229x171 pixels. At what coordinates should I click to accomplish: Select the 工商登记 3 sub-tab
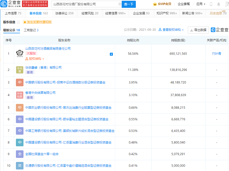pyautogui.click(x=31, y=30)
